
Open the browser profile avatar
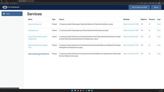click(159, 3)
